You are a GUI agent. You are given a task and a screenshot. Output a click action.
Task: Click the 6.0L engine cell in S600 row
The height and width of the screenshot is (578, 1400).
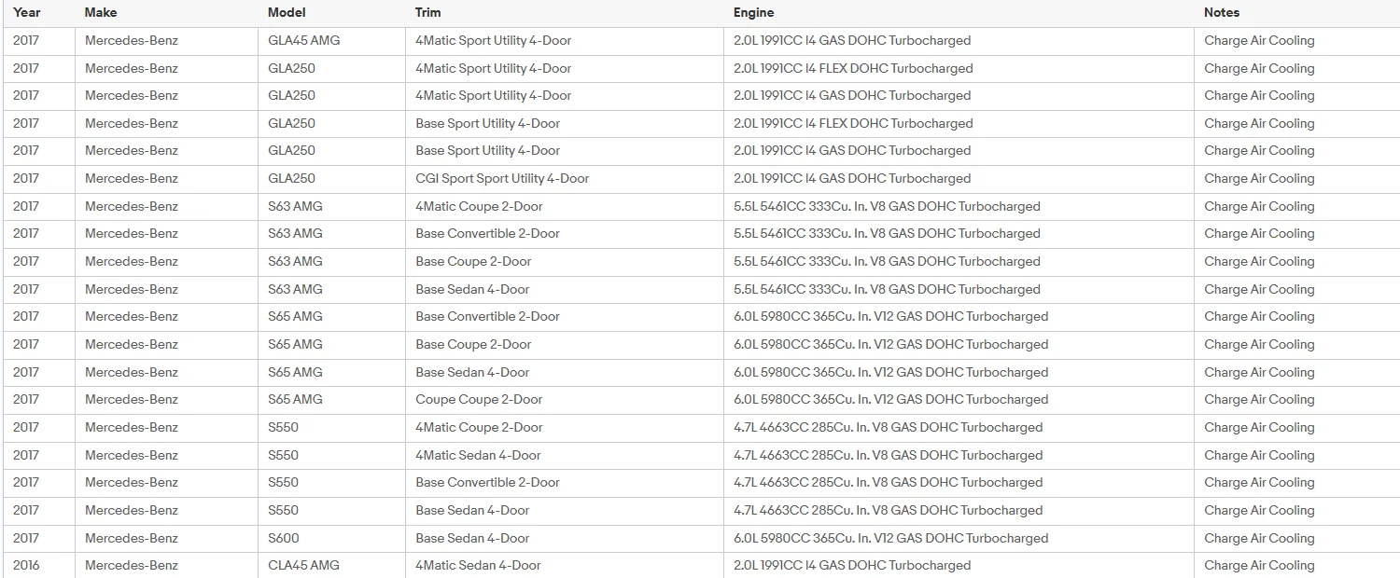click(890, 538)
